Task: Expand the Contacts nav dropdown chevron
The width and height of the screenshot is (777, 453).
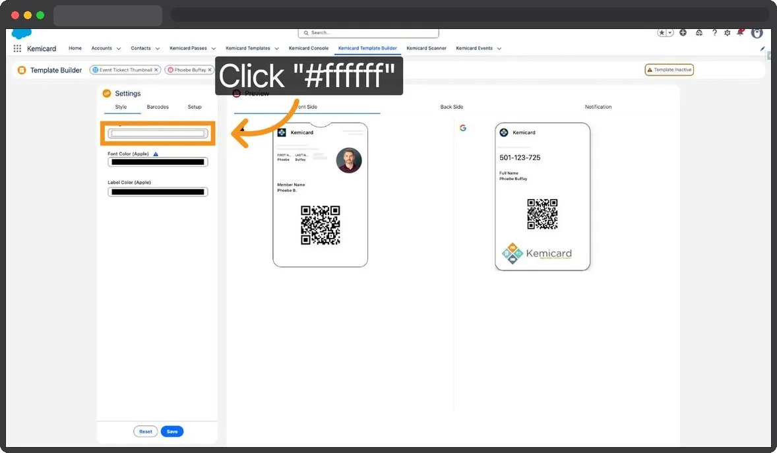Action: pos(158,49)
